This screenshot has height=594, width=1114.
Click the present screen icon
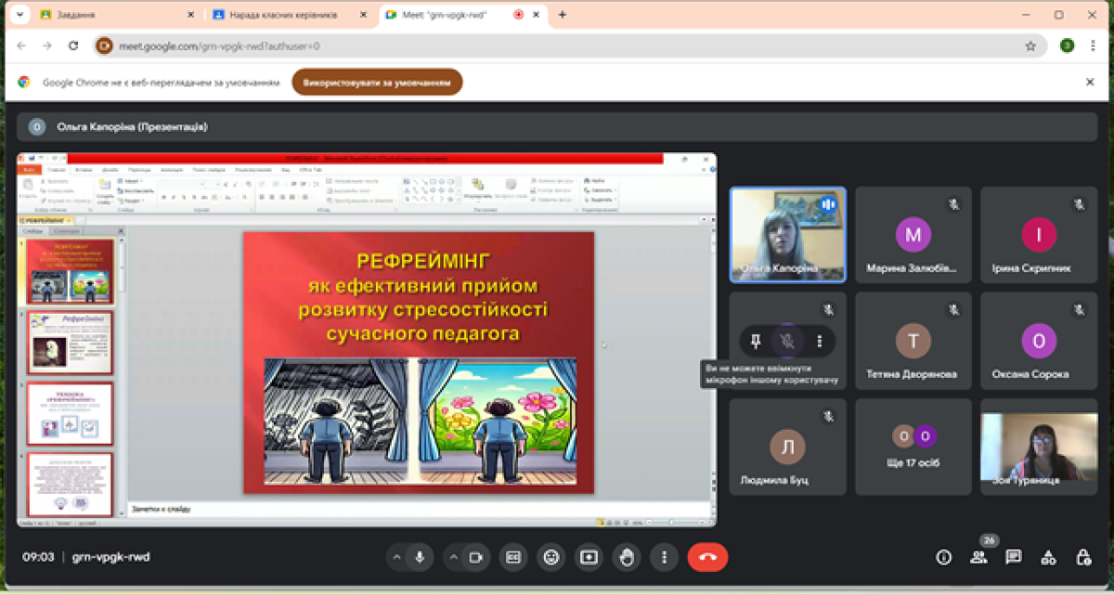tap(589, 557)
